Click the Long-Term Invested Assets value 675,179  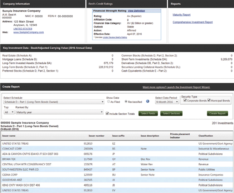click(109, 63)
